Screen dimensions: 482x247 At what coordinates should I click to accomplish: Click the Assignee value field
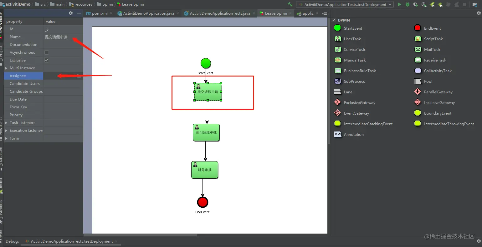coord(63,76)
